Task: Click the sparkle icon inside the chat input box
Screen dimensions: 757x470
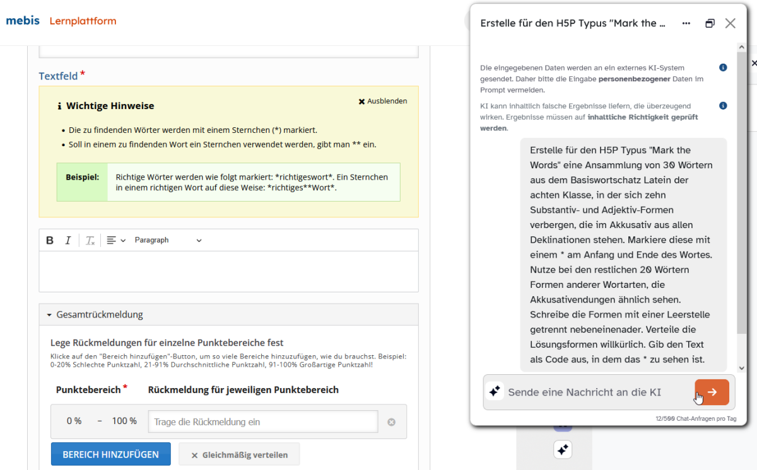Action: [495, 392]
